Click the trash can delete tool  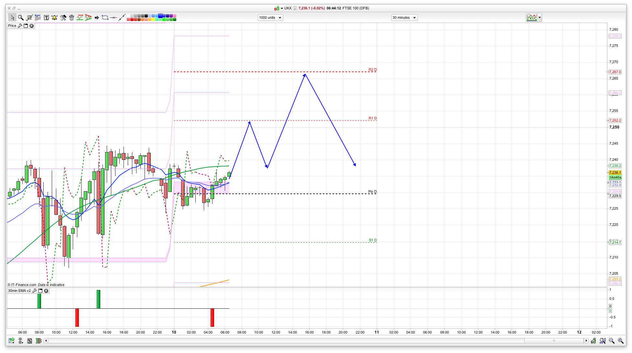[x=71, y=17]
